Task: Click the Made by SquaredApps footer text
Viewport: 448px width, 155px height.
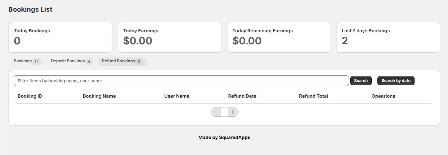Action: (224, 137)
